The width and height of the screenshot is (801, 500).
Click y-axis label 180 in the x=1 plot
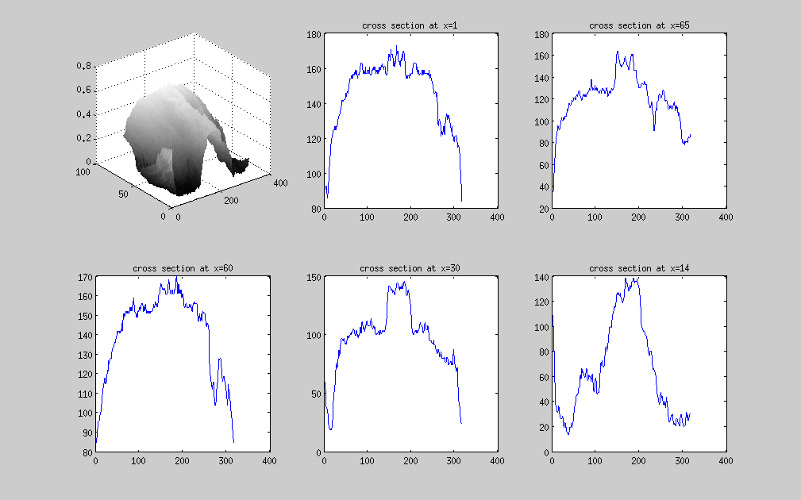(314, 35)
